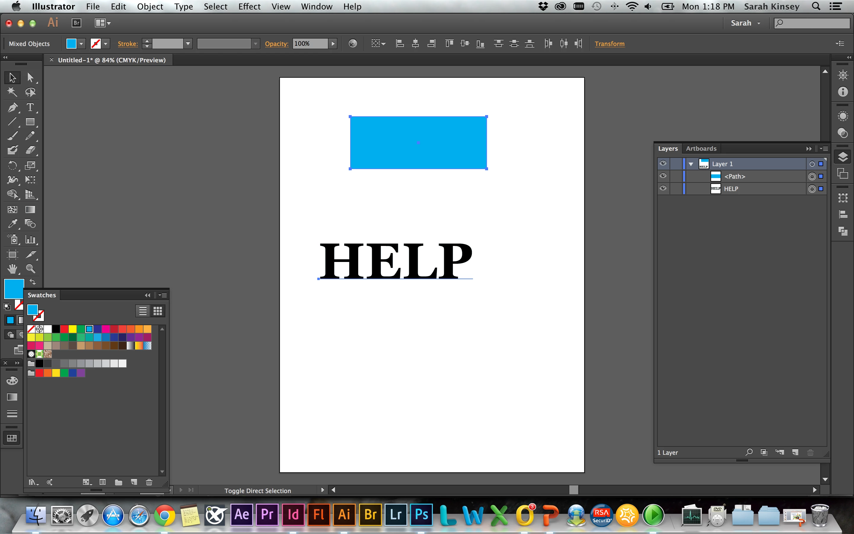Select the Pen tool
This screenshot has height=534, width=854.
click(12, 107)
